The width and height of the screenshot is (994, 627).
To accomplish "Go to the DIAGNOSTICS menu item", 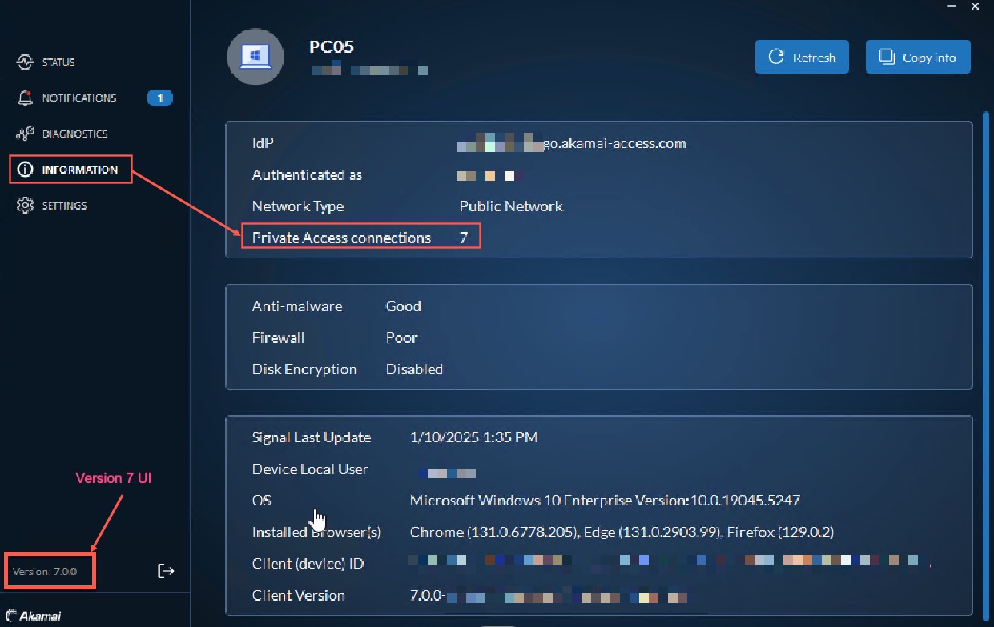I will (x=74, y=134).
